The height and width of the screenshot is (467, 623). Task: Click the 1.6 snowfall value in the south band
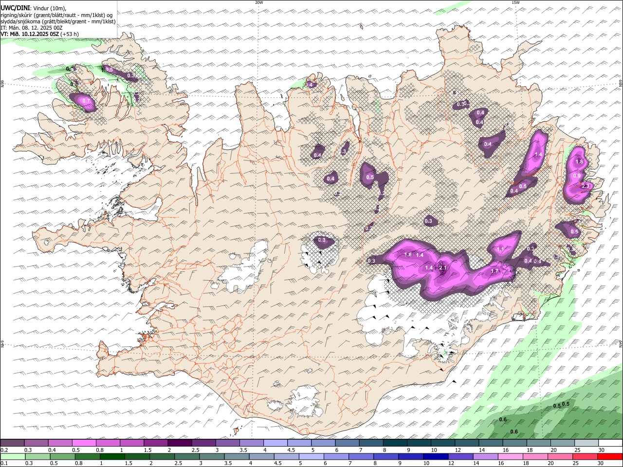click(x=408, y=254)
